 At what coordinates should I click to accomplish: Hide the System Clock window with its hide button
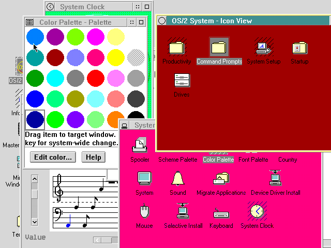coord(138,7)
